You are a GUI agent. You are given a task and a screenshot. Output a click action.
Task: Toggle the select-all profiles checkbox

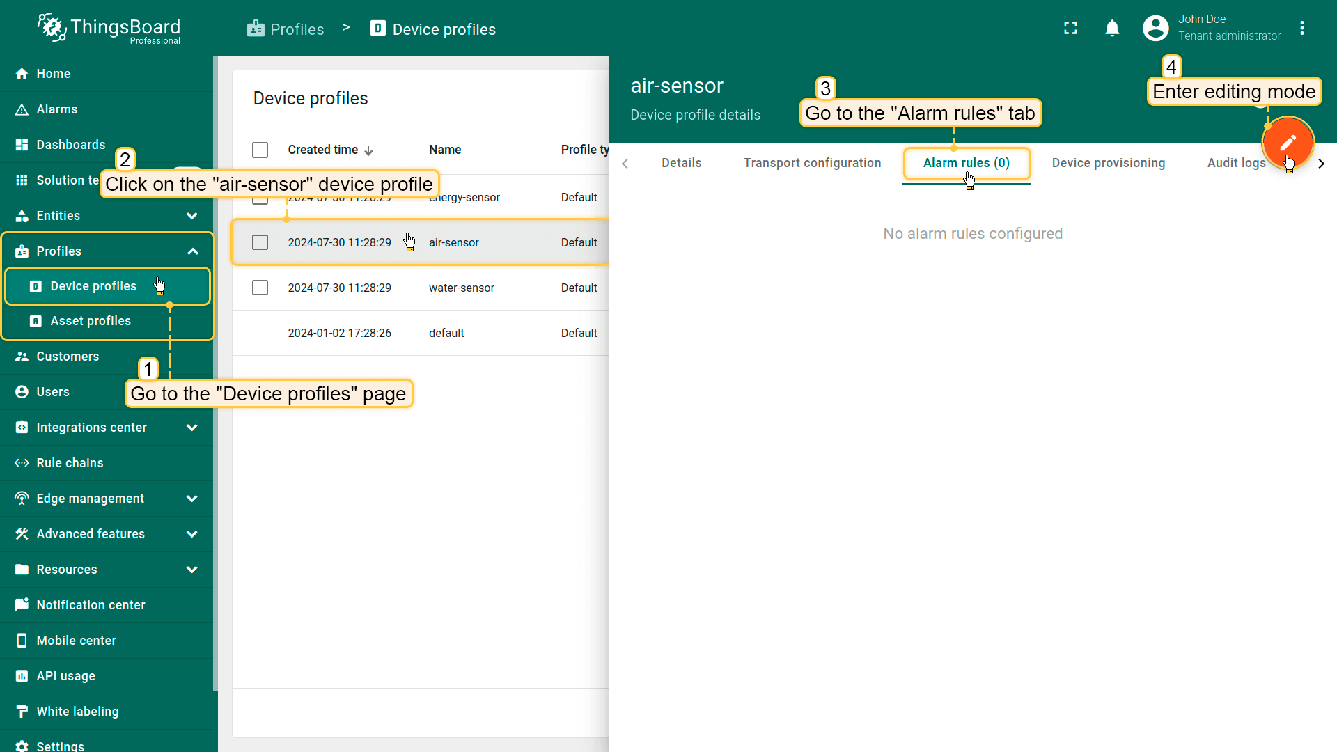click(260, 150)
